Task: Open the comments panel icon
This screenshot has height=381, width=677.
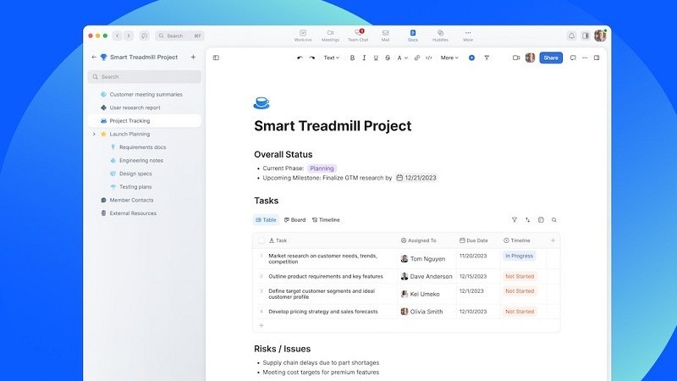Action: [573, 58]
